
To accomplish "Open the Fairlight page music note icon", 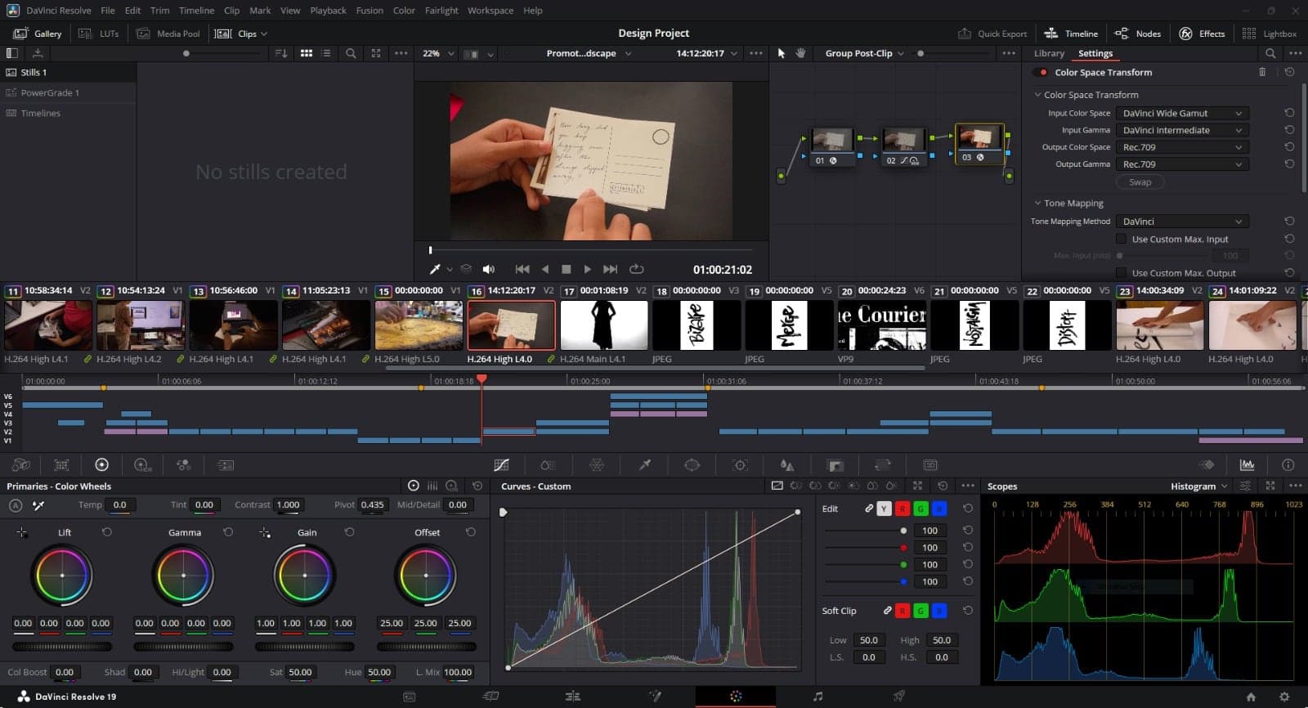I will click(x=817, y=697).
